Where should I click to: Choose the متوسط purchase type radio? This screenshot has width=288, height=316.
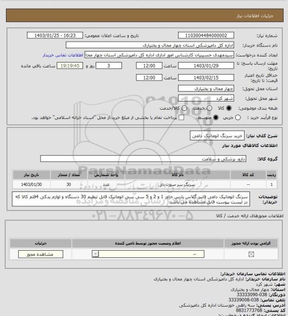[216, 117]
